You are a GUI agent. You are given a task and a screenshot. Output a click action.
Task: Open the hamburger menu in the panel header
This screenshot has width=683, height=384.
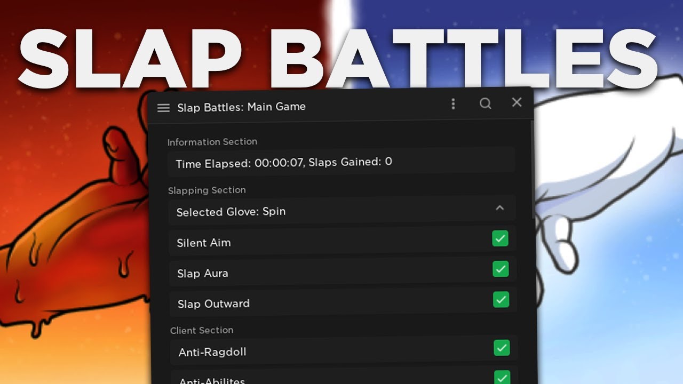coord(163,108)
